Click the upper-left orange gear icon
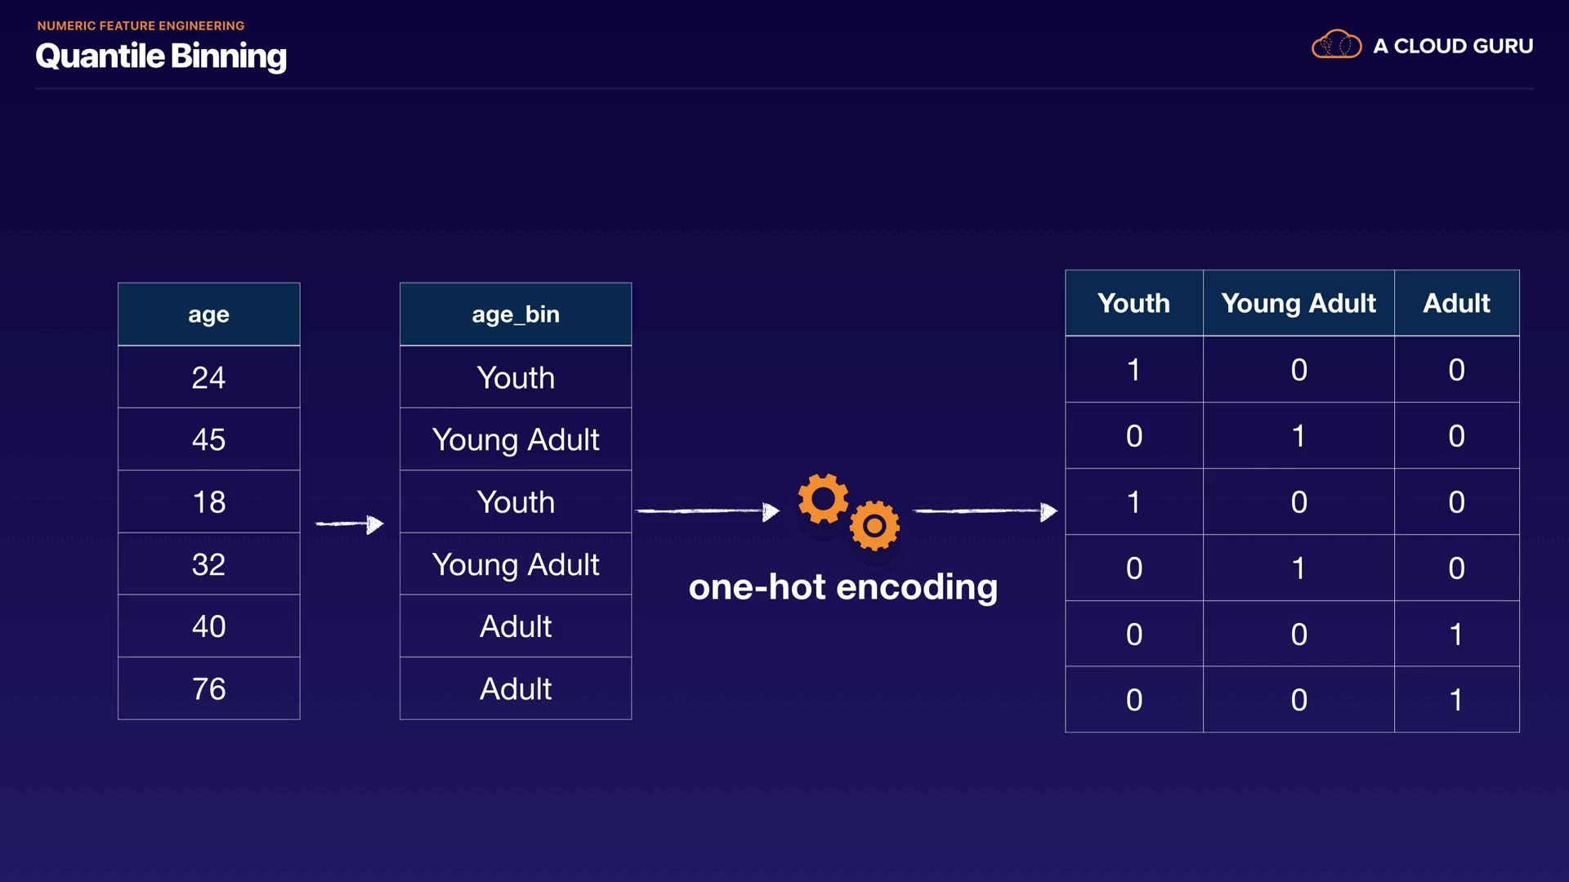The width and height of the screenshot is (1569, 882). (823, 498)
